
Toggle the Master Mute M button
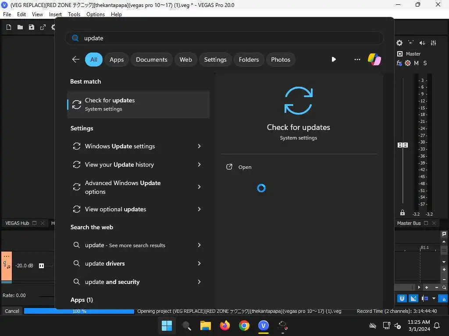pos(417,63)
